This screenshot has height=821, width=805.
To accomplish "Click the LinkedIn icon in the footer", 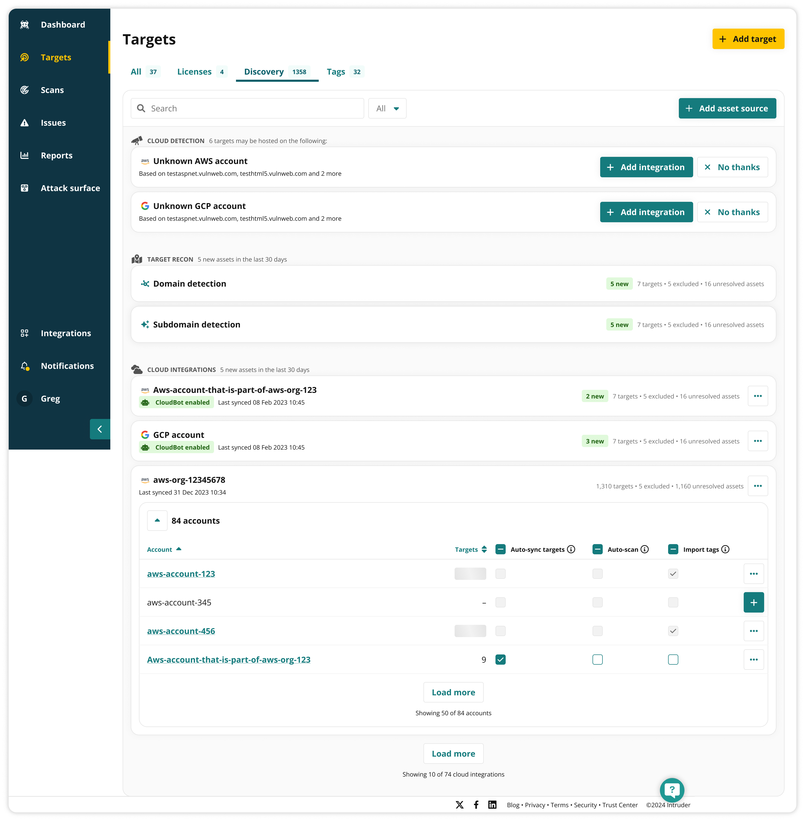I will coord(492,804).
